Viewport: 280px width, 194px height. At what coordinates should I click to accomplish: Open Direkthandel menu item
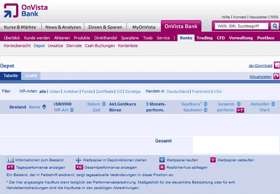tap(106, 38)
